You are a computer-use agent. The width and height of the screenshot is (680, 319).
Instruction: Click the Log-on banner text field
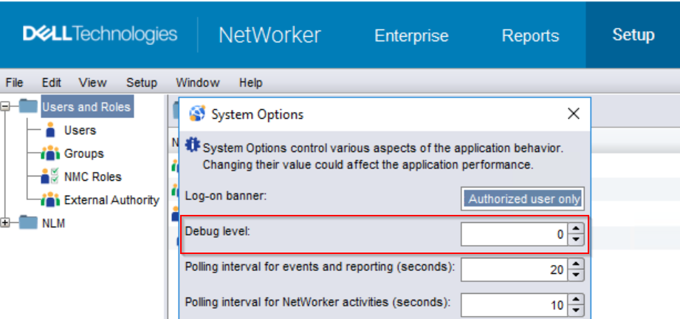tap(523, 199)
